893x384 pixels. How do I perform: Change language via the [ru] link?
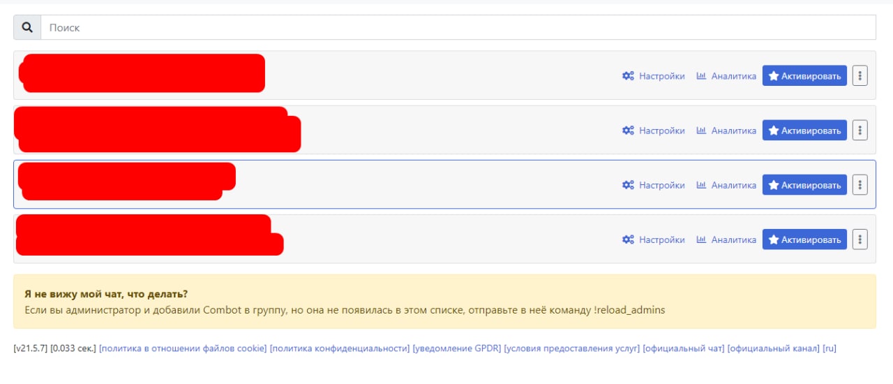(830, 348)
